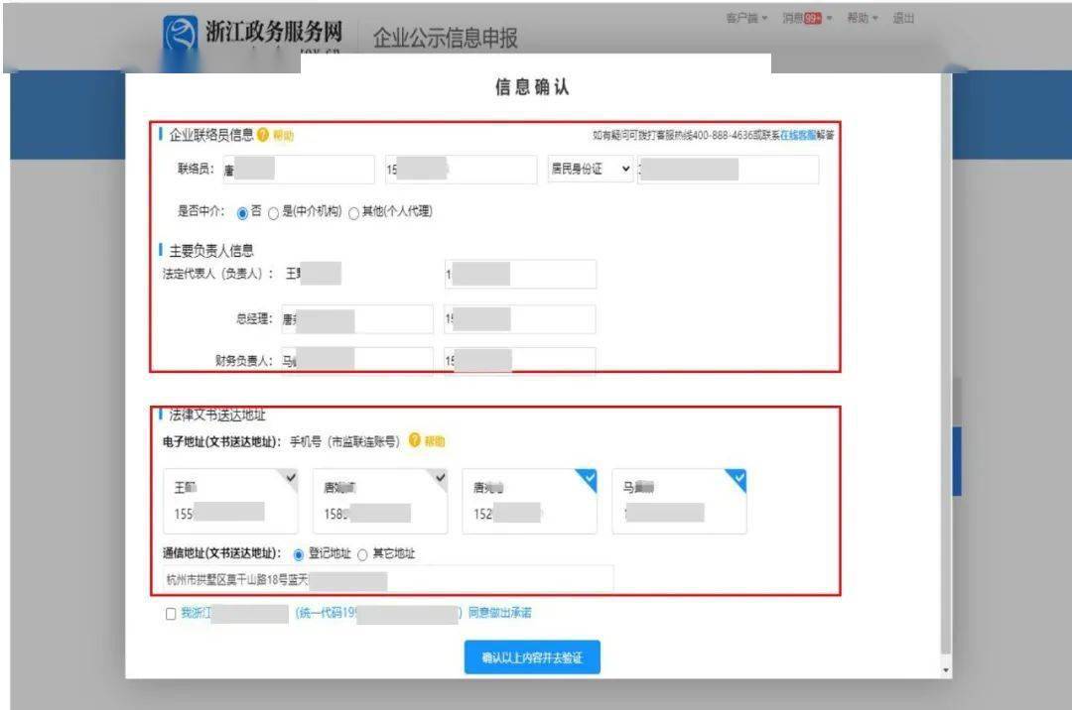1072x710 pixels.
Task: Choose the 登记地址 radio option
Action: click(x=298, y=554)
